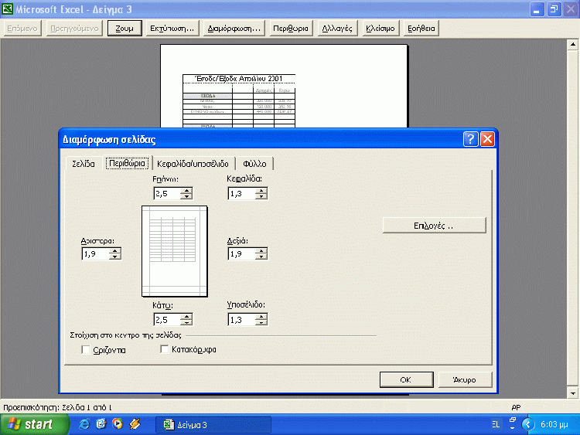Click the Υποσέλιδο margin input field
This screenshot has width=580, height=435.
[x=241, y=320]
